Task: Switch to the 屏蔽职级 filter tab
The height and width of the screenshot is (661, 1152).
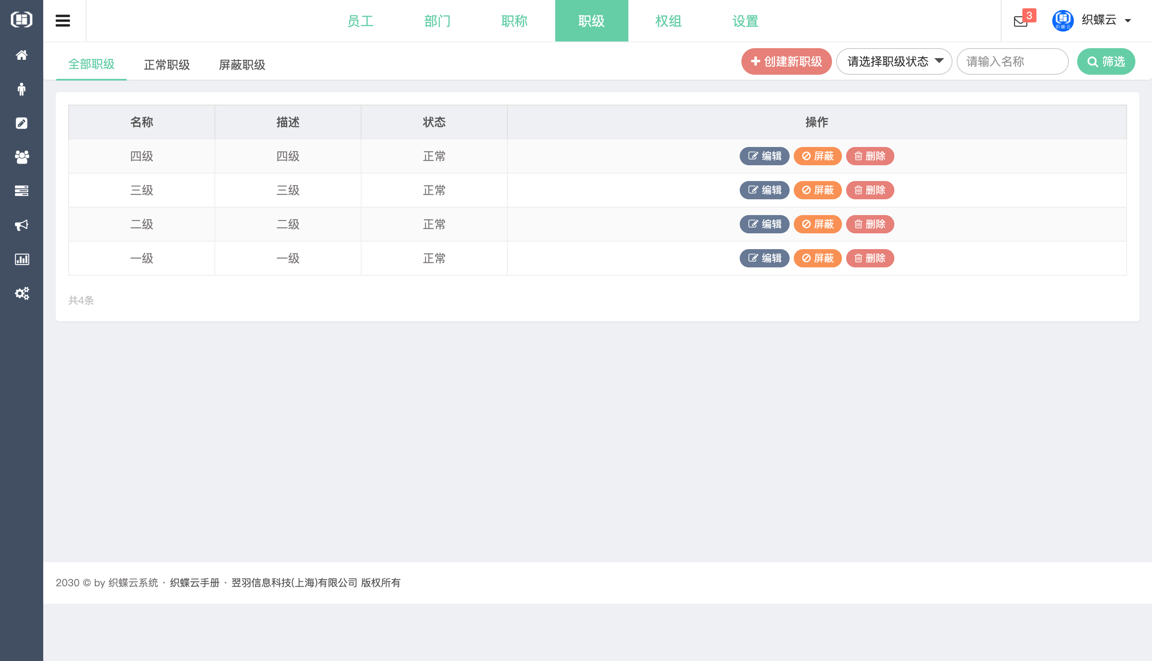Action: (242, 64)
